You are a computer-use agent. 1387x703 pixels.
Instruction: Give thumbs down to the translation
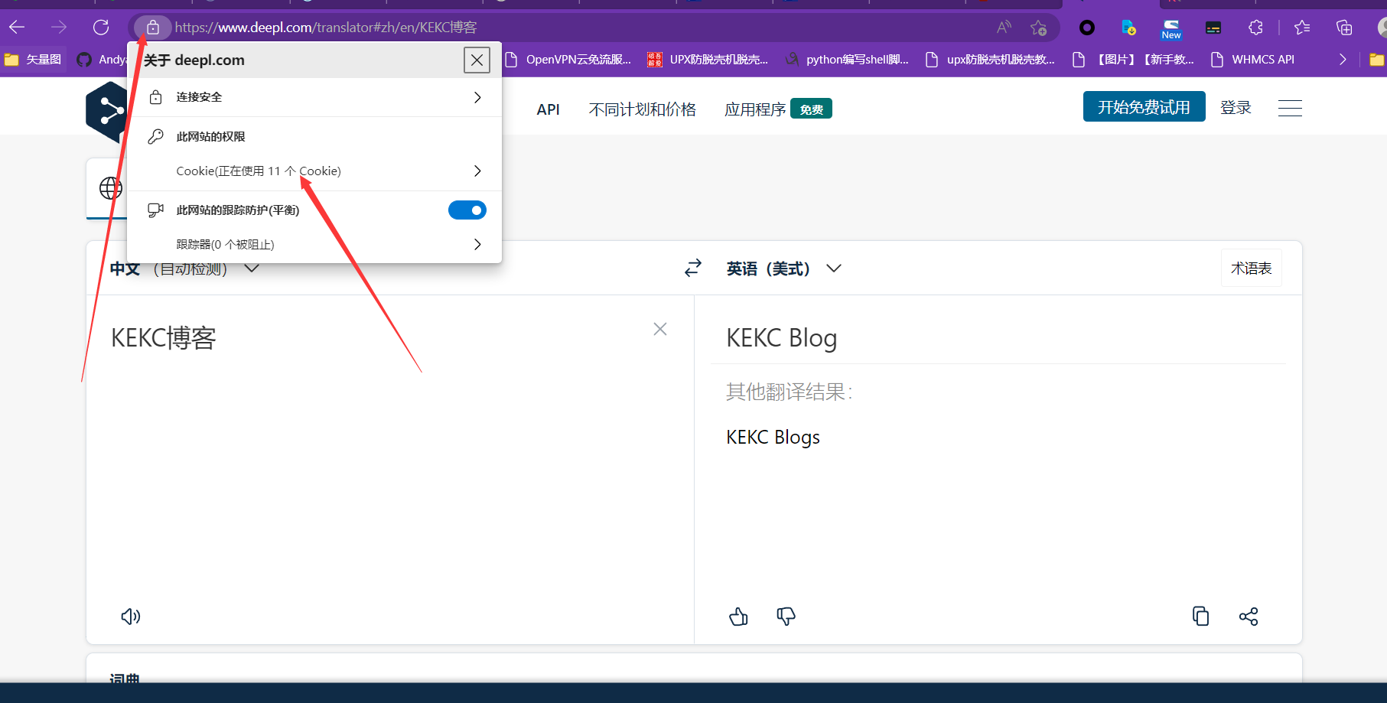pyautogui.click(x=786, y=617)
